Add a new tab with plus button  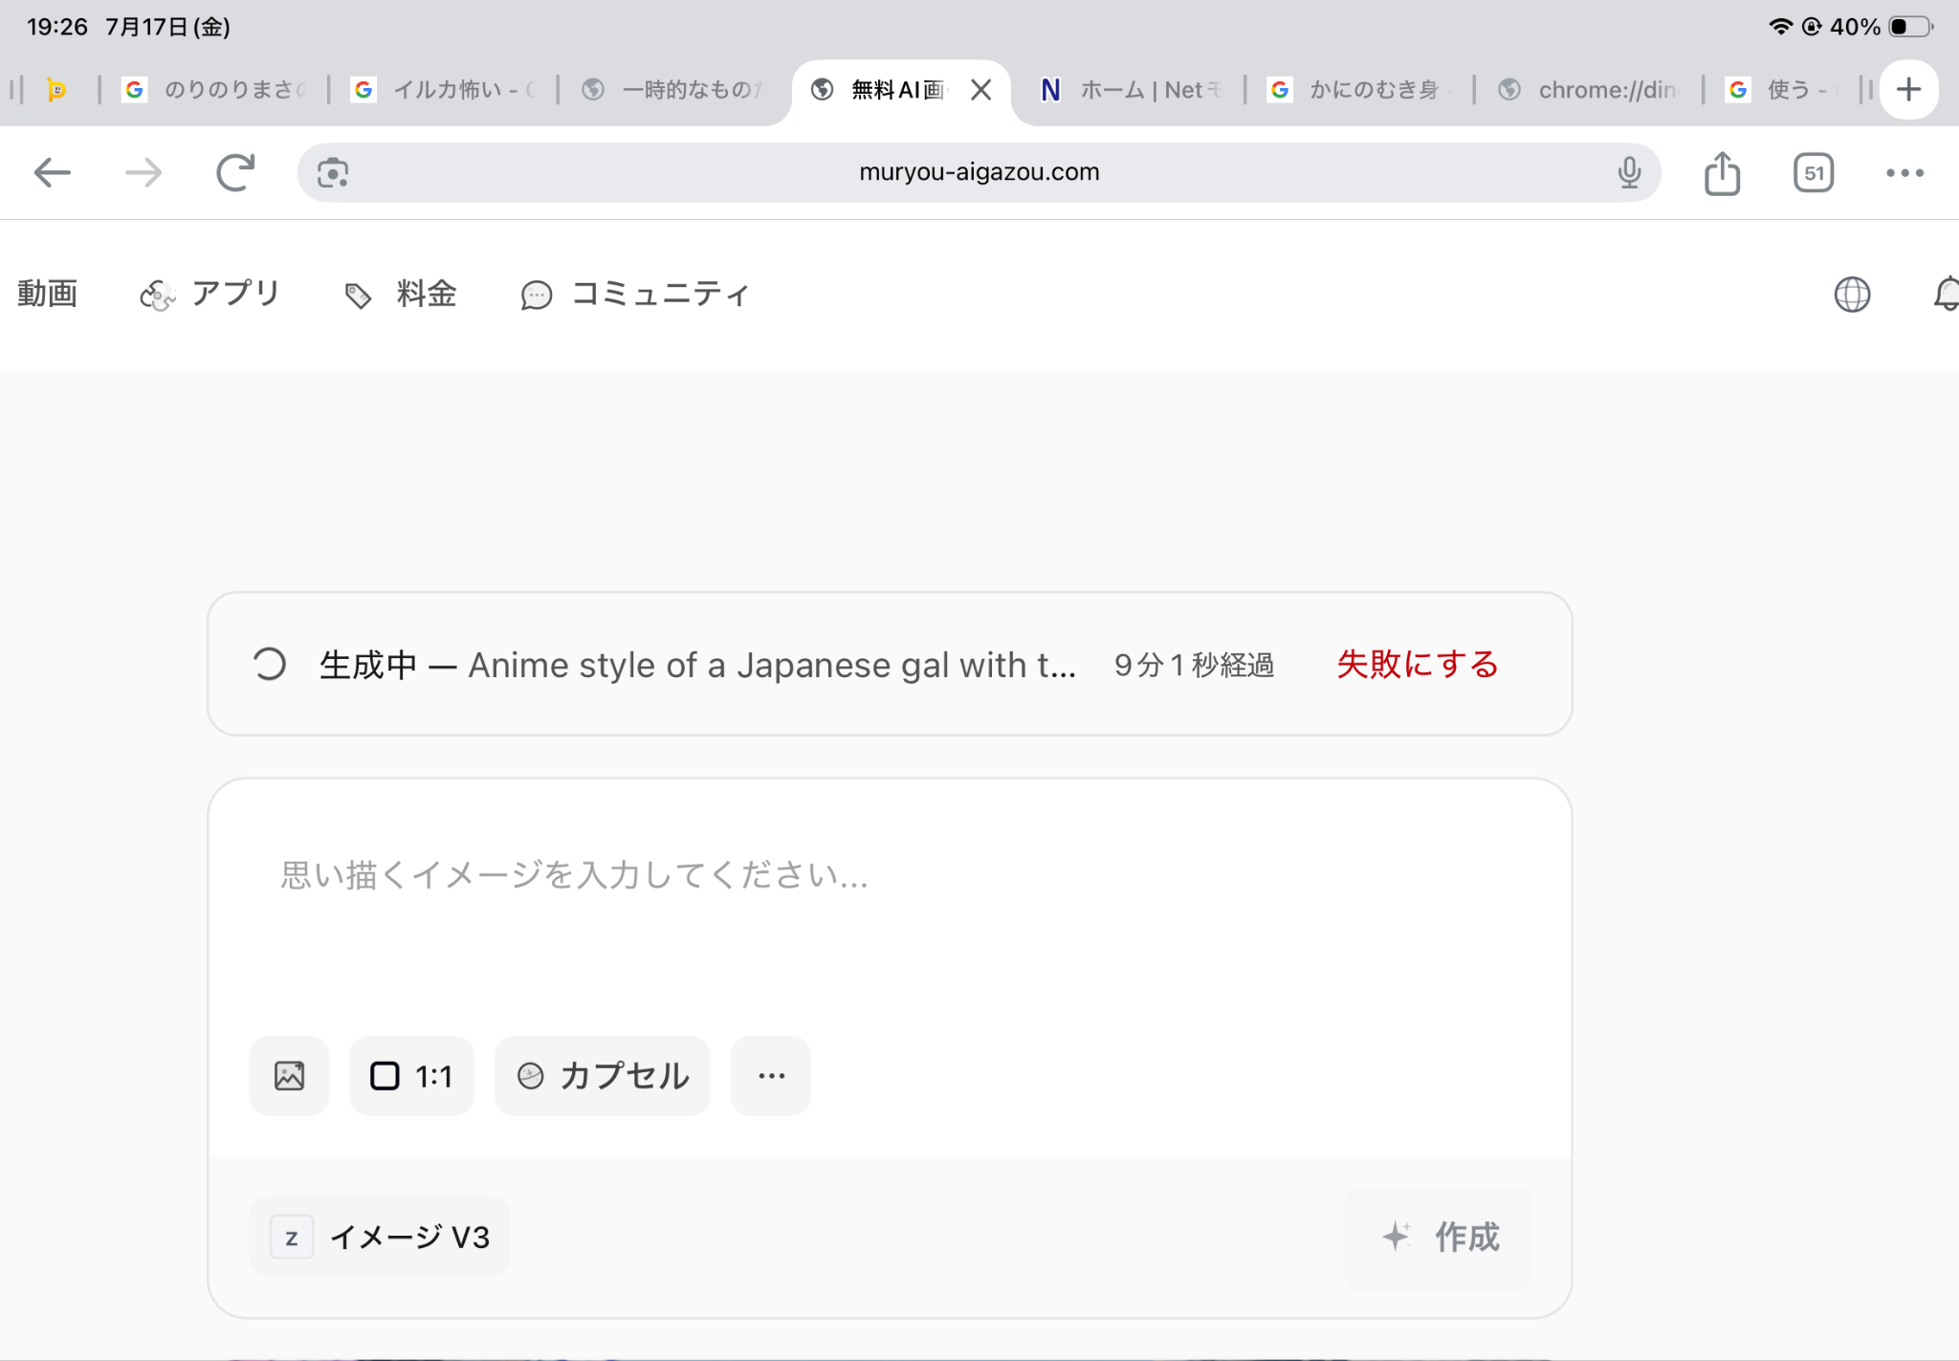pos(1908,90)
